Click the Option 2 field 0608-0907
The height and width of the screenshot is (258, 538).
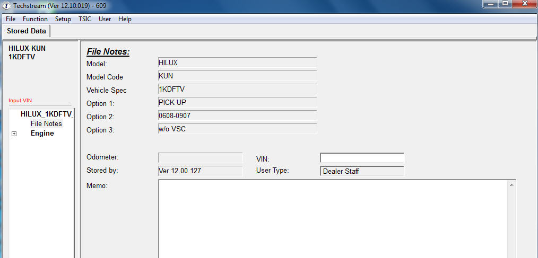(x=238, y=116)
